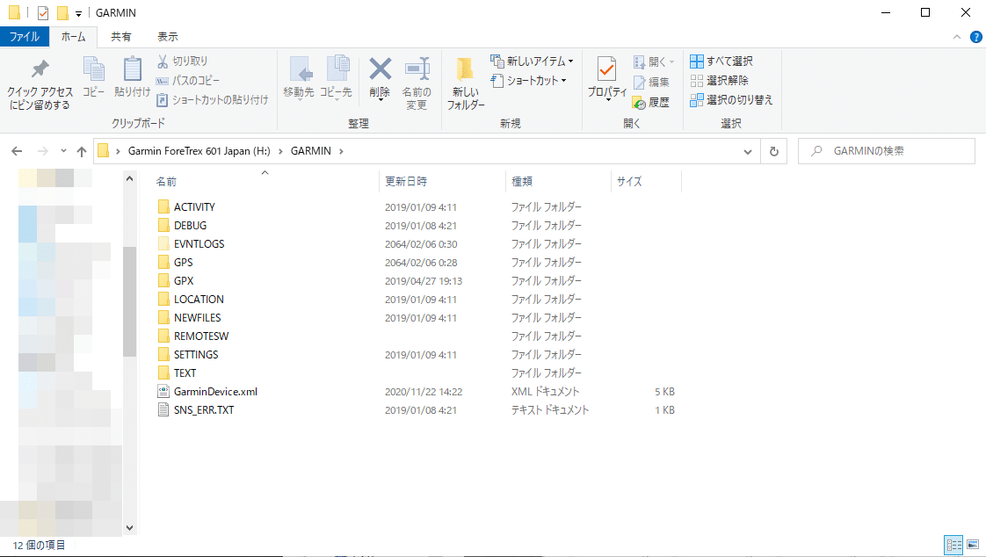986x557 pixels.
Task: Click 新しいフォルダー (New folder) icon
Action: 466,69
